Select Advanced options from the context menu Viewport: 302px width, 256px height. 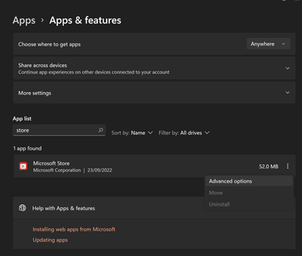(x=249, y=181)
